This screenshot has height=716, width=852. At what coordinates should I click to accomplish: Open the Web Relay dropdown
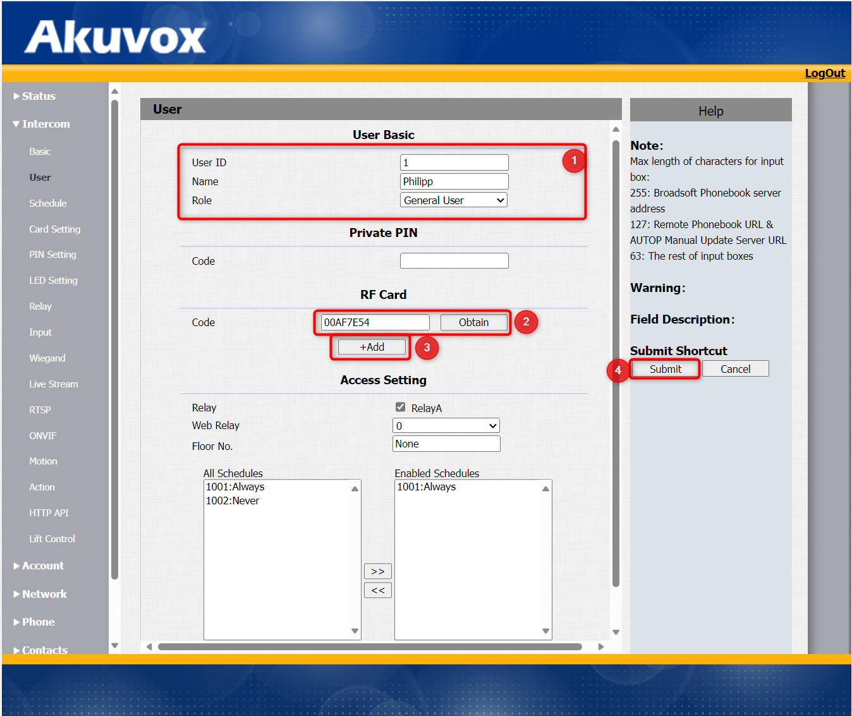pos(446,425)
